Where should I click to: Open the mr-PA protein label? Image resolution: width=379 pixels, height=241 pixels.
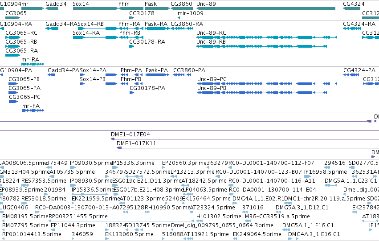coord(31,106)
